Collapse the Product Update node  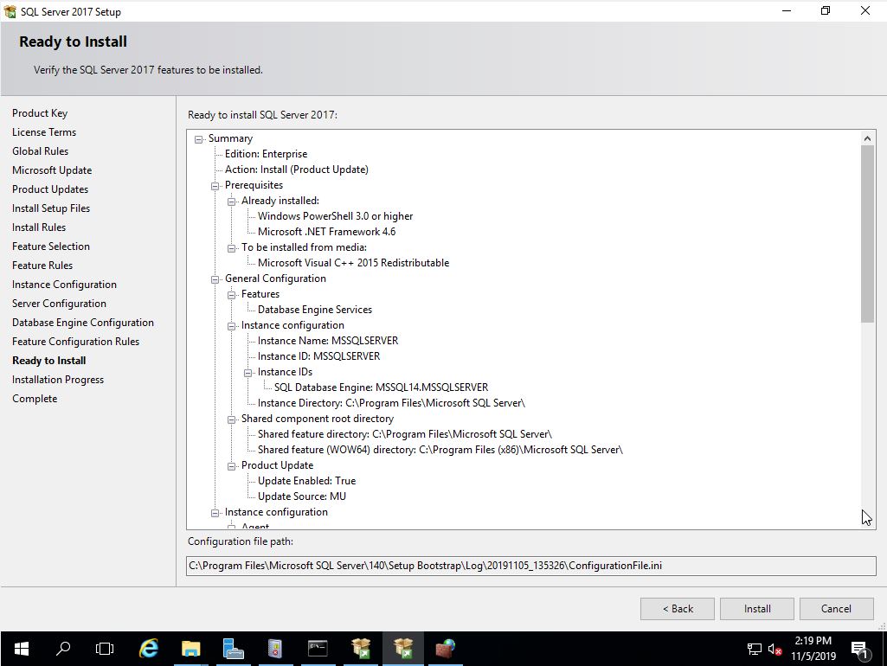tap(231, 466)
